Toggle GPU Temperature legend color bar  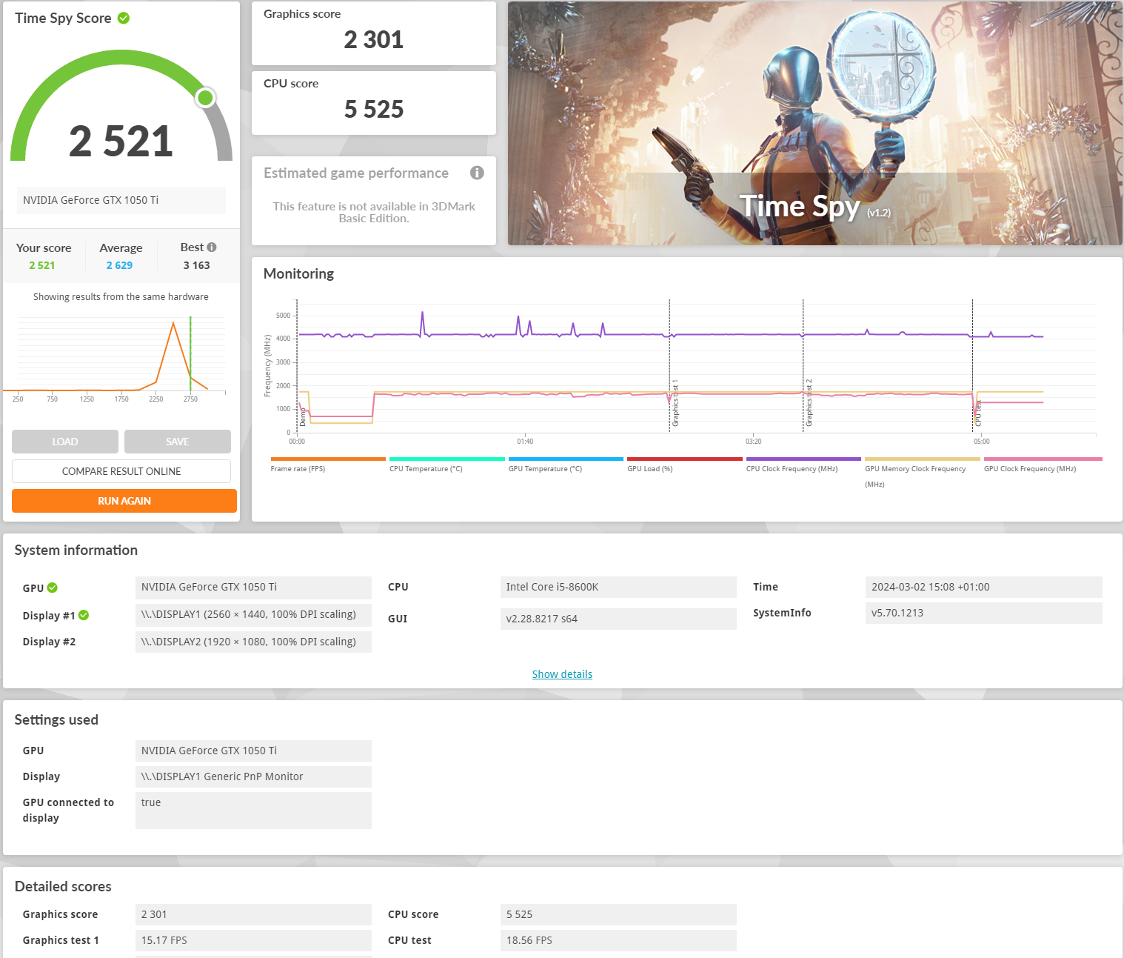[x=566, y=459]
